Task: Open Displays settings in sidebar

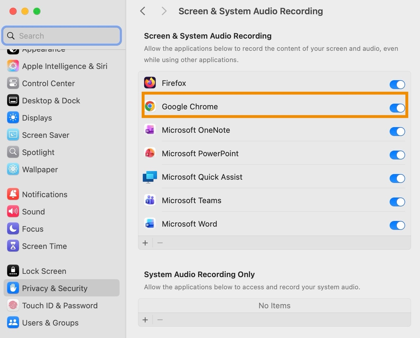Action: click(x=37, y=118)
